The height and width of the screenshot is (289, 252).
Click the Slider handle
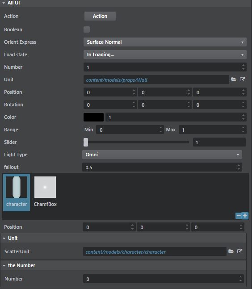[x=86, y=142]
